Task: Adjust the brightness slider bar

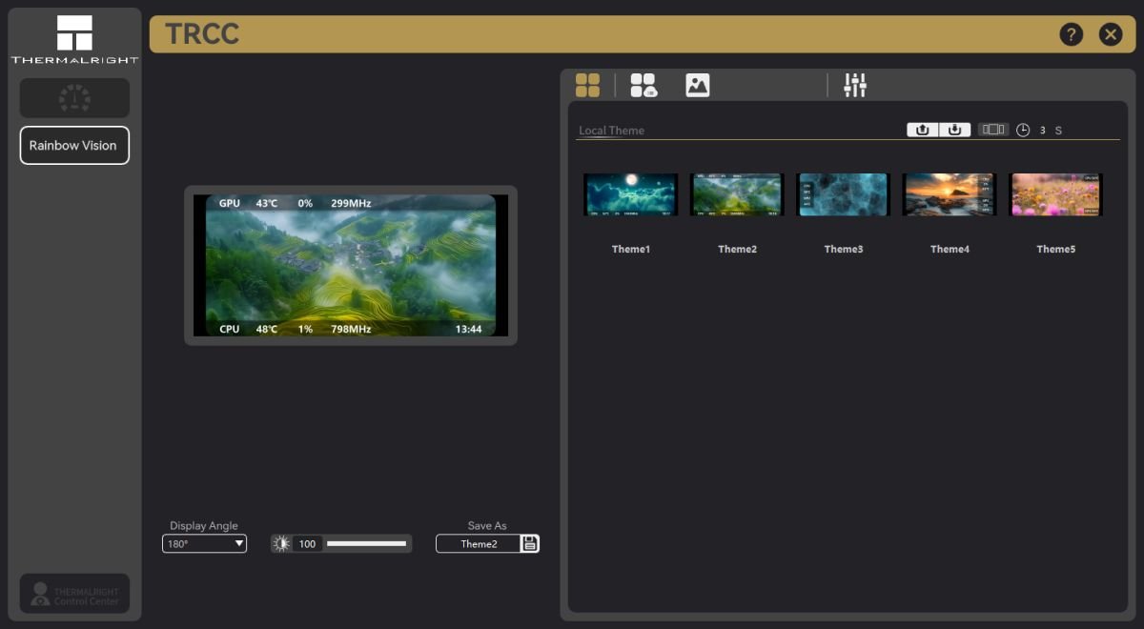Action: [366, 544]
